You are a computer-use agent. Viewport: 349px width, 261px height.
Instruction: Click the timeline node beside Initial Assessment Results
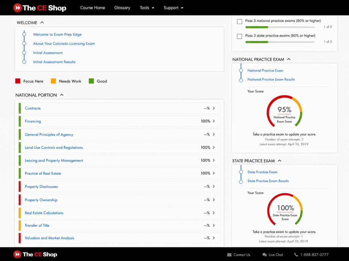click(x=24, y=62)
